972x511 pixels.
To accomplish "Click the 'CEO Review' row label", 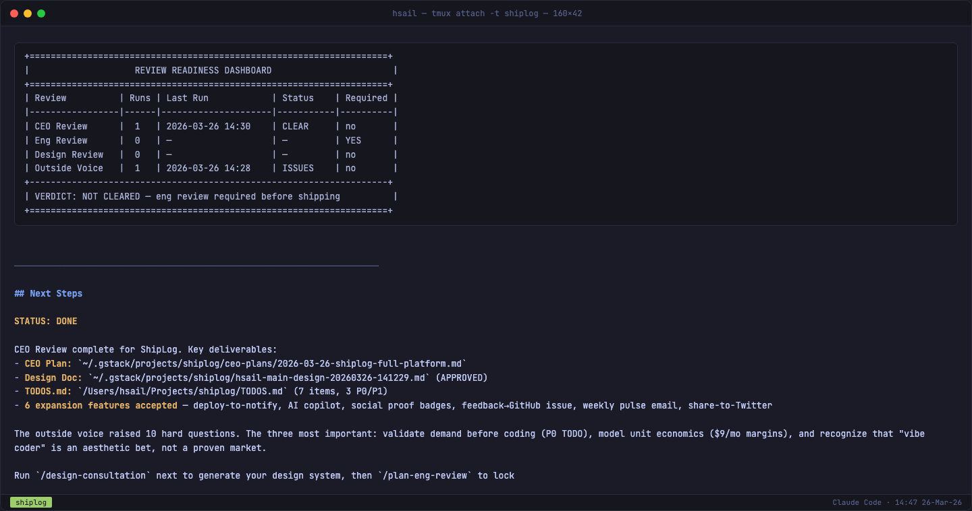I will pyautogui.click(x=61, y=126).
